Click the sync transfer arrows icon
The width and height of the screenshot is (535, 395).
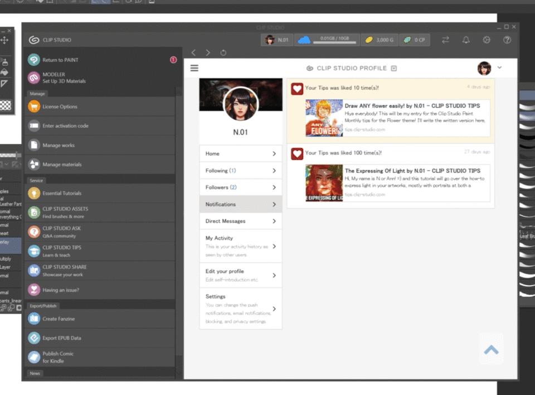[446, 40]
